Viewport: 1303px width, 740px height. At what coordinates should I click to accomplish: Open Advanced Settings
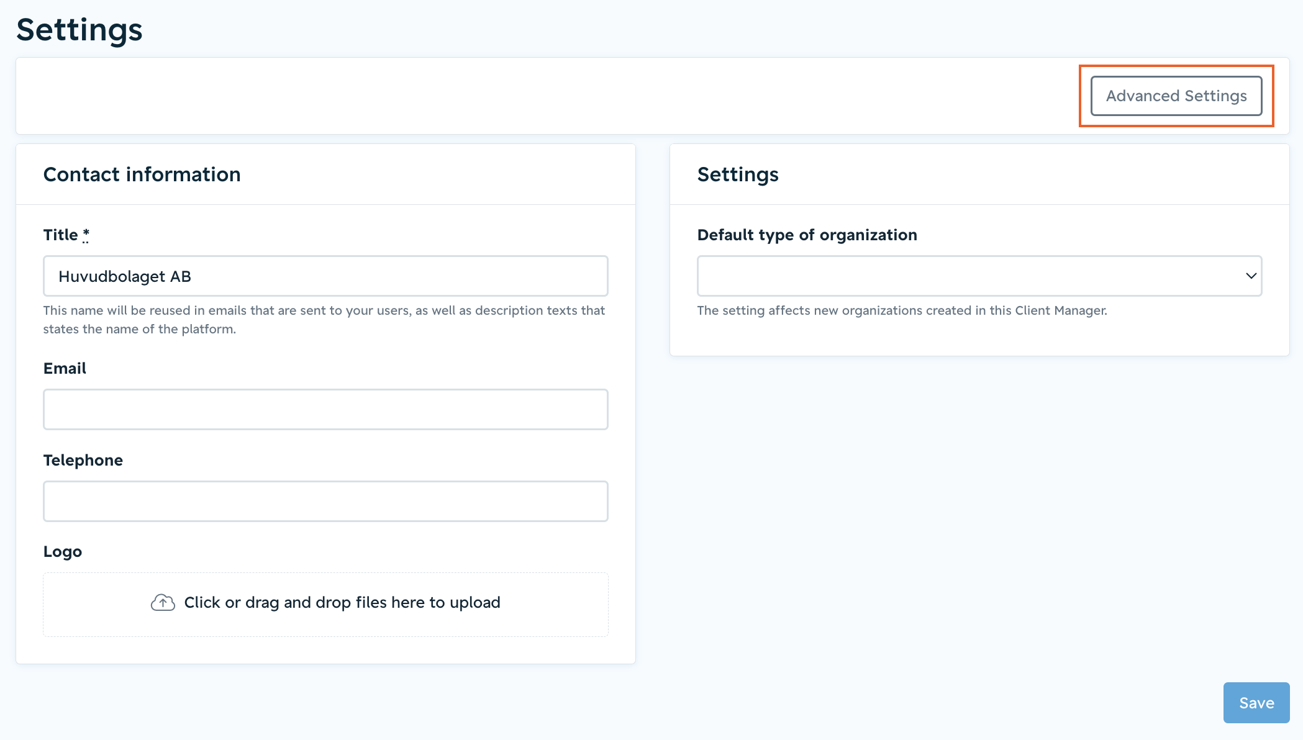(1176, 96)
